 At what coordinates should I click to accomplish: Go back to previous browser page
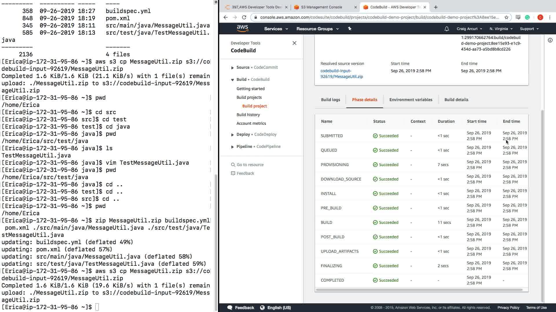[x=226, y=17]
